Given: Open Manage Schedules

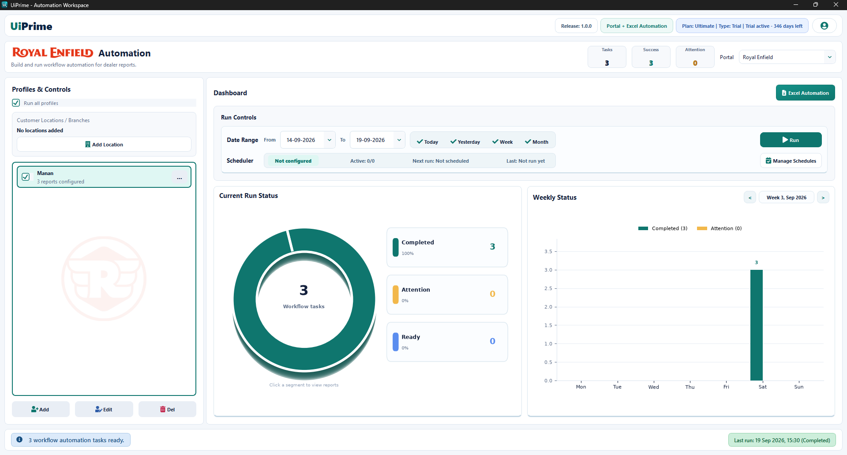Looking at the screenshot, I should (x=791, y=161).
